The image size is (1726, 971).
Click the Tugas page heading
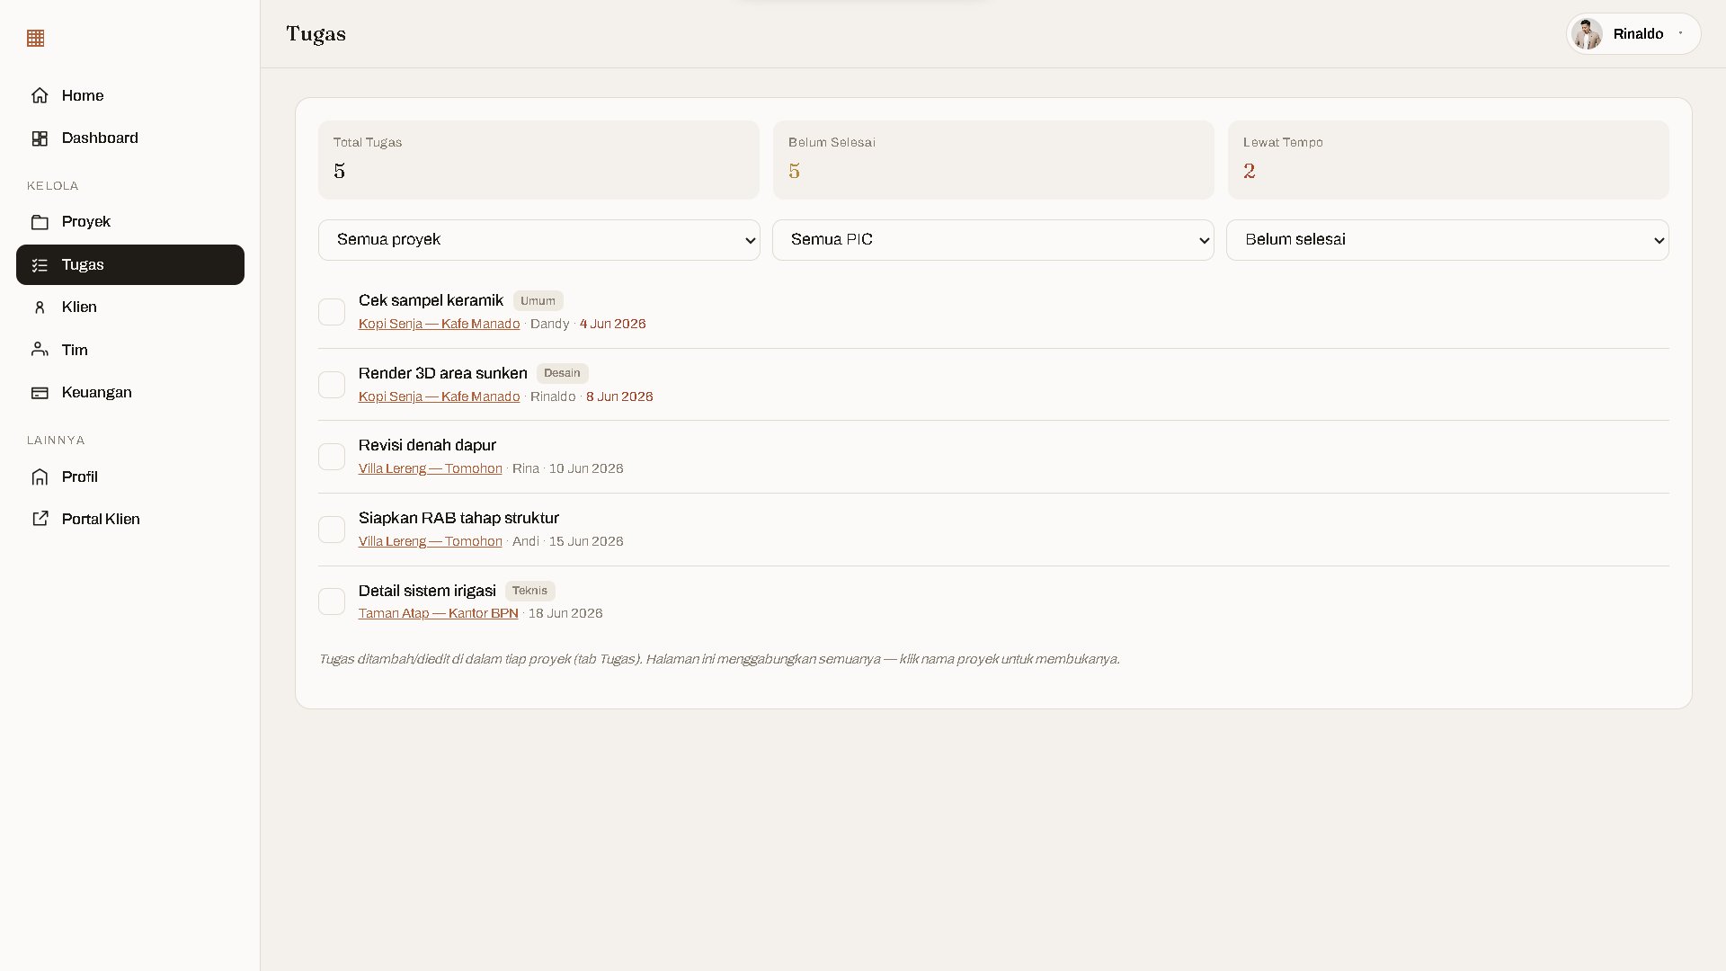click(316, 34)
